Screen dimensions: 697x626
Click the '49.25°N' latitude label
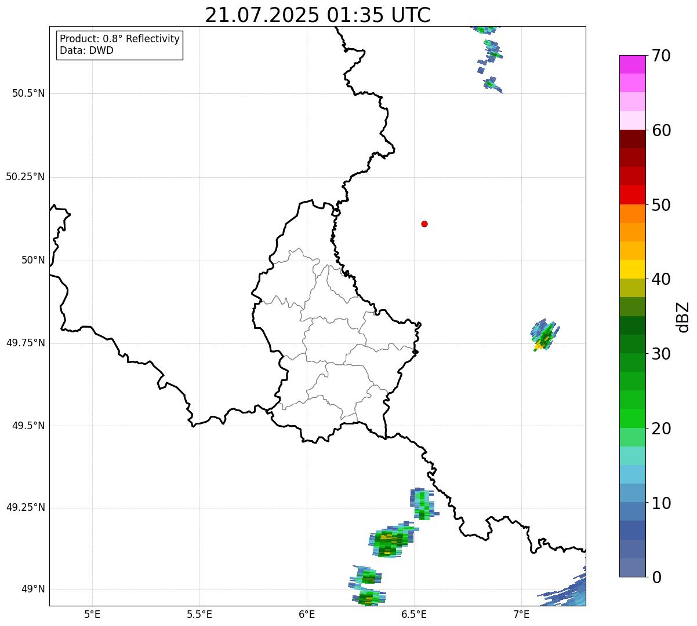click(x=26, y=508)
